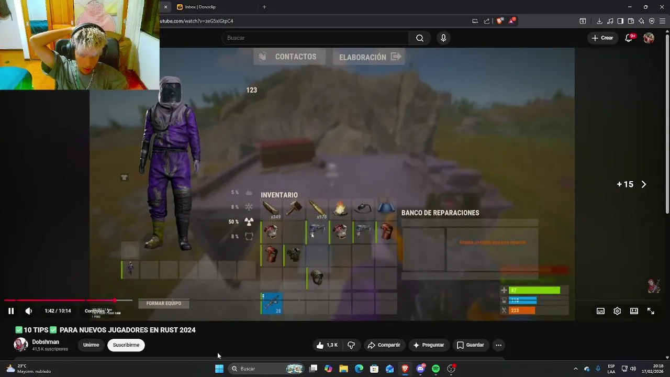Pause the YouTube video
670x377 pixels.
(10, 311)
